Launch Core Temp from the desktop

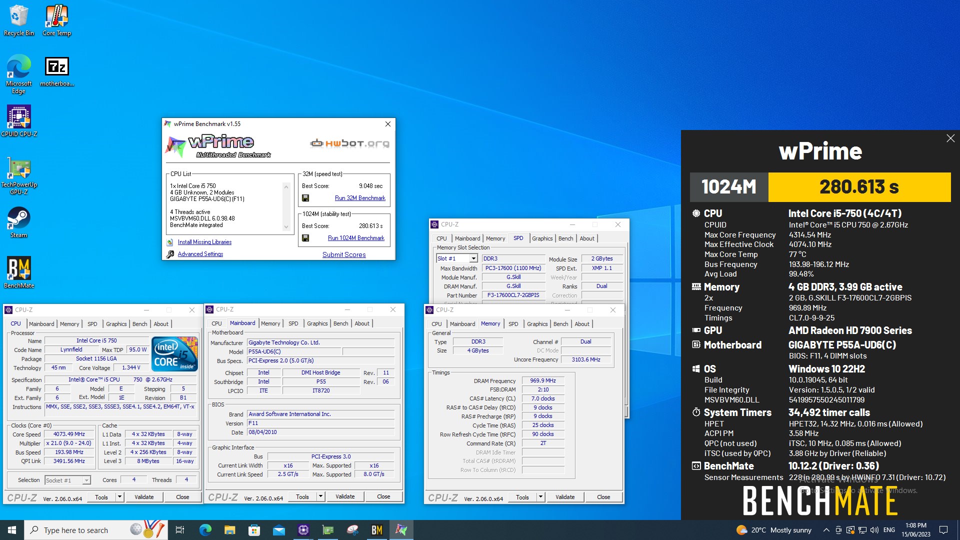56,20
